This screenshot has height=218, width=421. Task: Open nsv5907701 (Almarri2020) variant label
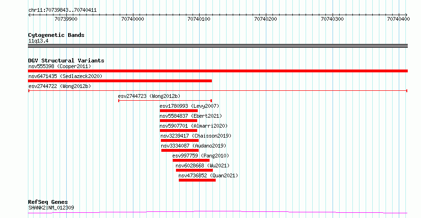click(x=193, y=126)
